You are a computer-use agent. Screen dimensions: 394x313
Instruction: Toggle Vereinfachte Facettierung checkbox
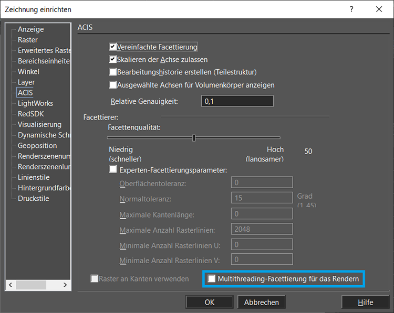[112, 47]
